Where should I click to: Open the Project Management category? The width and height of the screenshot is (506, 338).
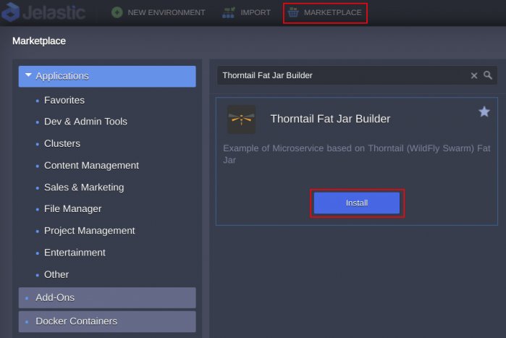tap(89, 231)
